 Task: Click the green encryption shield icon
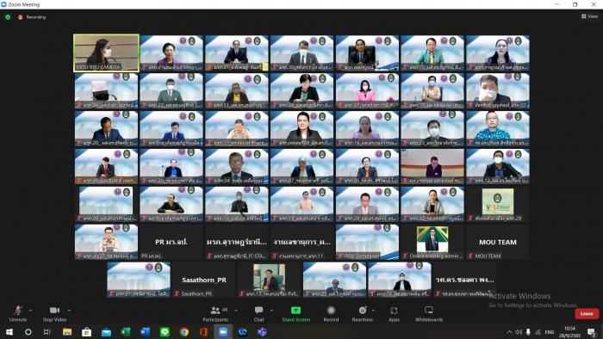click(8, 17)
